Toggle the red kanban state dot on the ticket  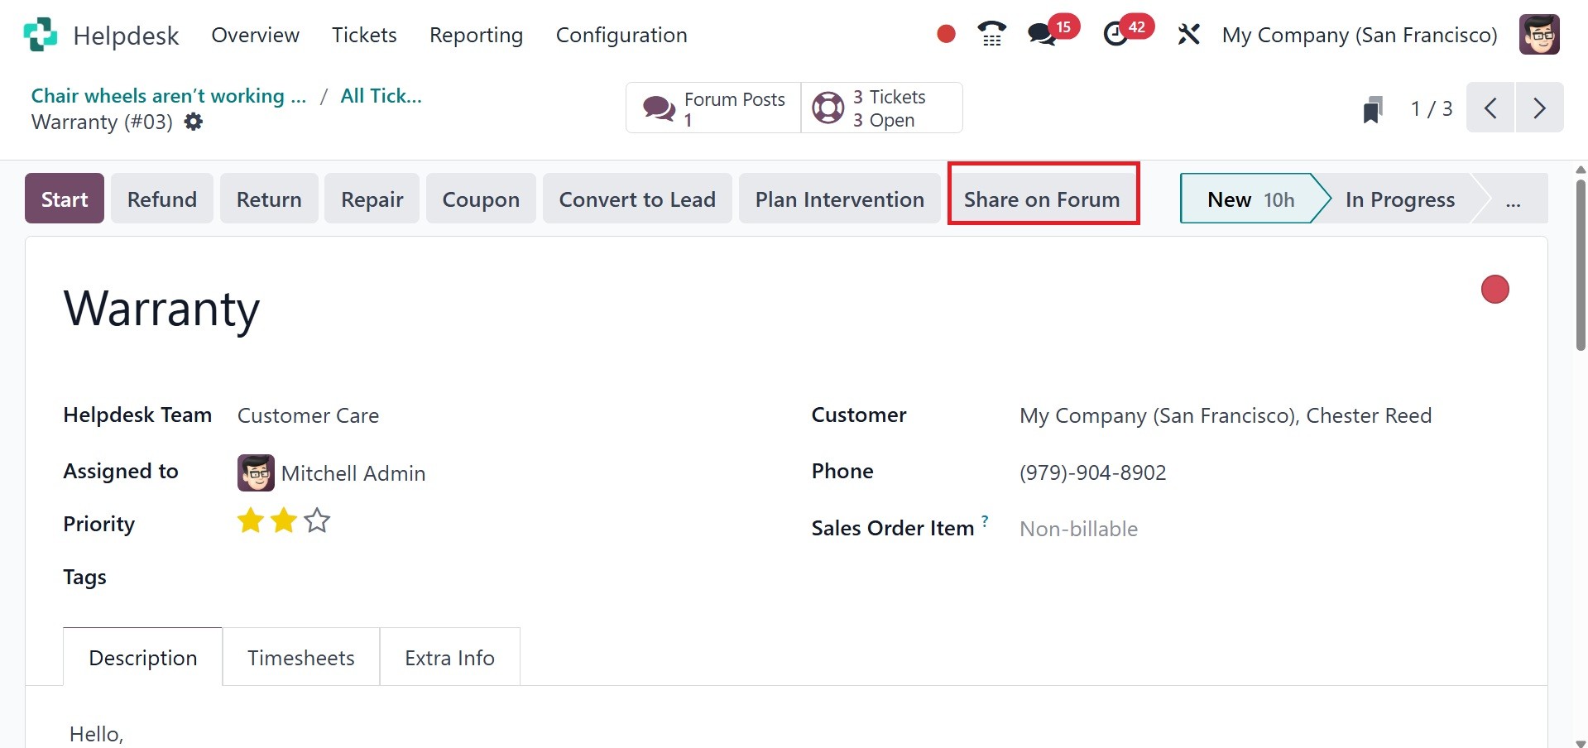point(1494,290)
